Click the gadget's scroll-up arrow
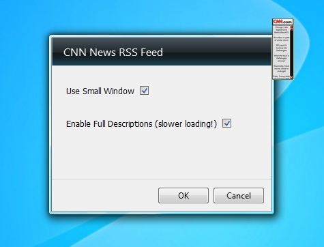 (x=291, y=27)
